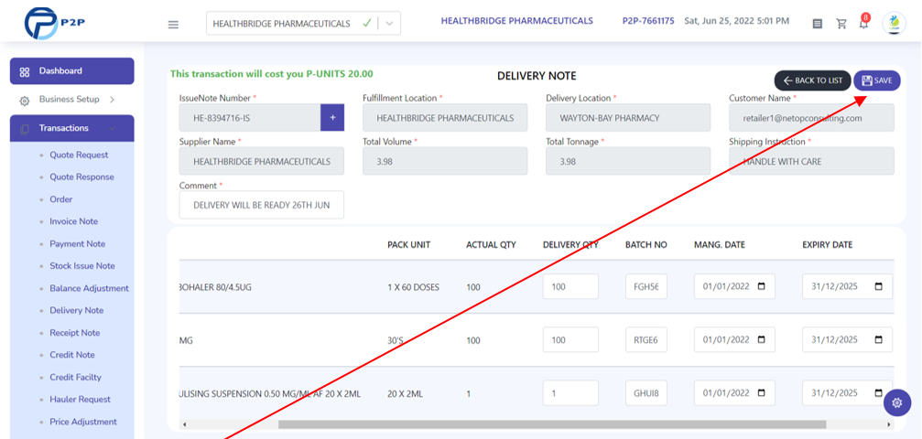
Task: Click delivery qty field for 20 X 2ML row
Action: point(570,392)
